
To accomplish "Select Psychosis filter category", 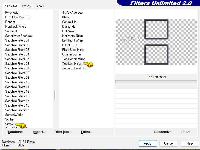I will click(12, 13).
